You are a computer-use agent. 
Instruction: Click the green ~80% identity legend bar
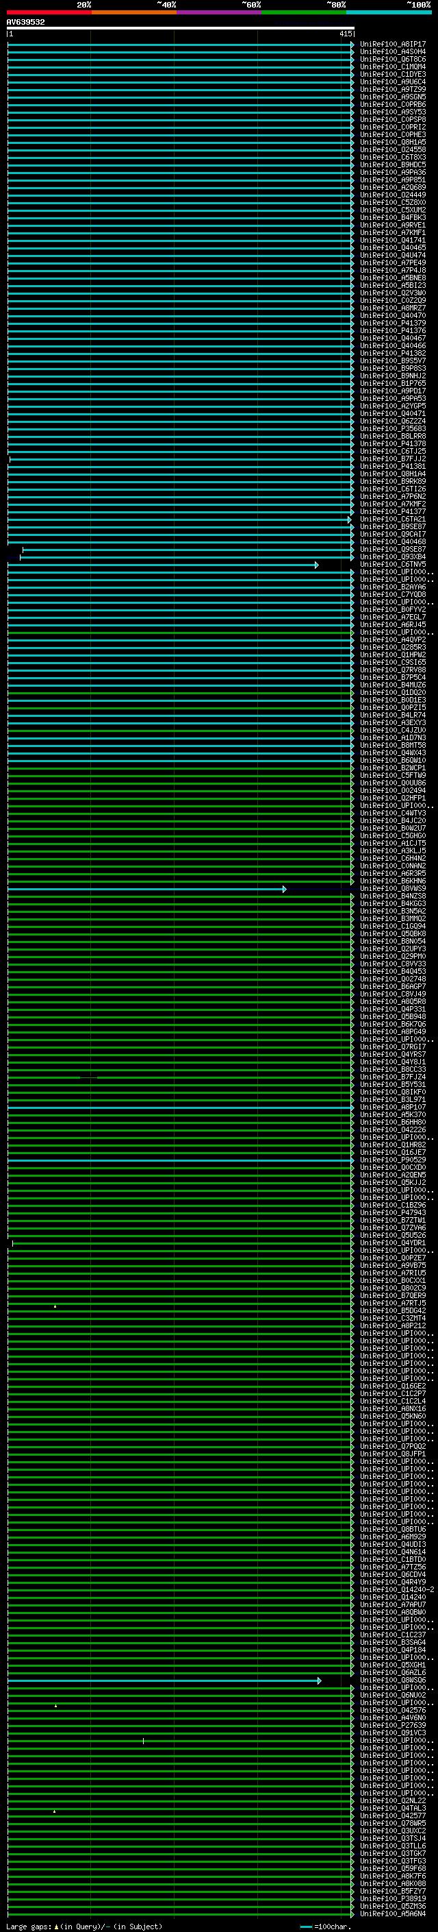click(304, 12)
